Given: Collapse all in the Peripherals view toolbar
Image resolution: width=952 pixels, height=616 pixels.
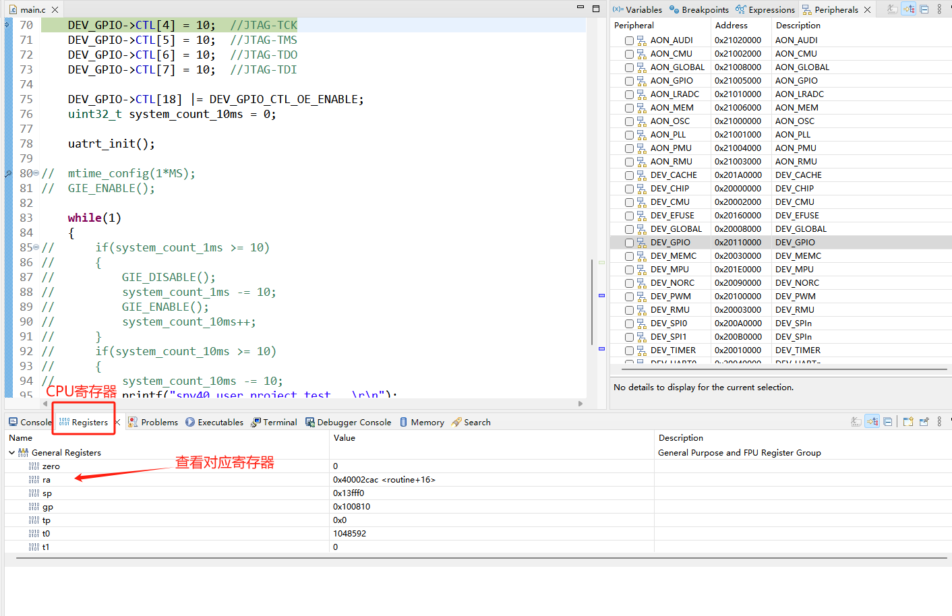Looking at the screenshot, I should pyautogui.click(x=924, y=9).
